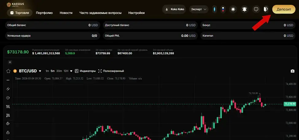Open the Индикаторы indicators menu
The height and width of the screenshot is (140, 299).
click(85, 71)
